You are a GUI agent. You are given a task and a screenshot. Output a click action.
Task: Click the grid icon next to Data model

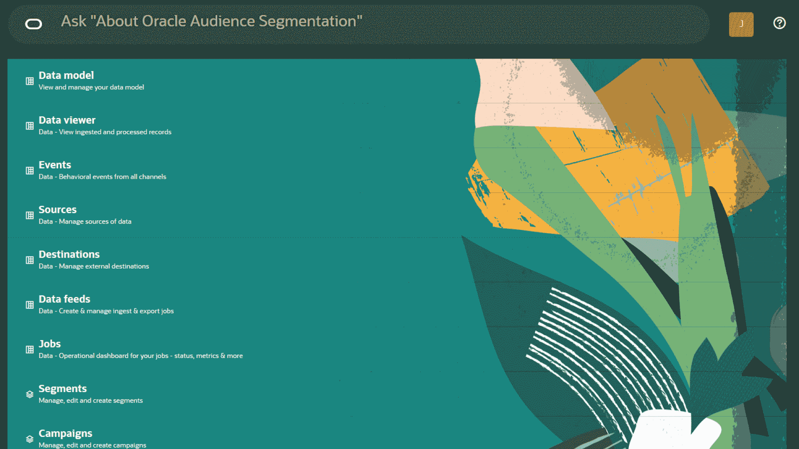(30, 81)
